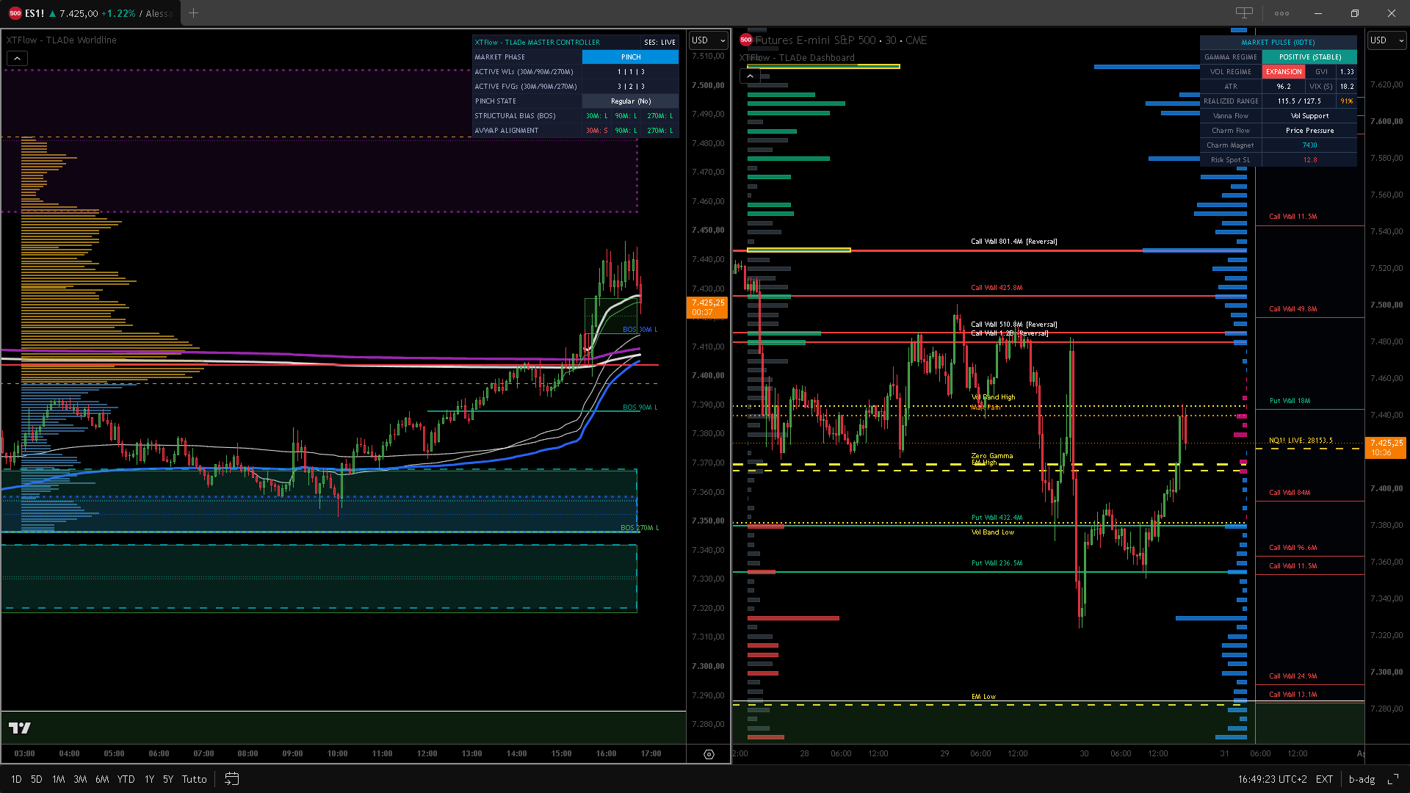This screenshot has width=1410, height=793.
Task: Select the 1D date range
Action: coord(16,779)
